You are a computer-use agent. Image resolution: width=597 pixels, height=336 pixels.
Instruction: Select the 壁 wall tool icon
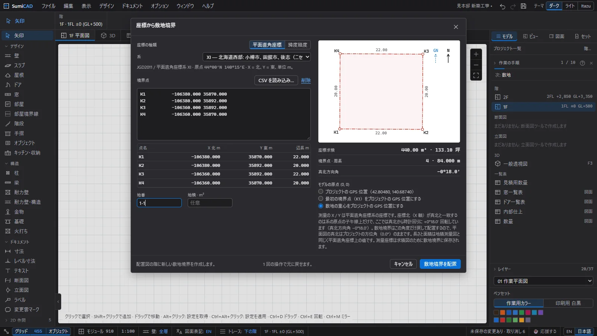7,56
